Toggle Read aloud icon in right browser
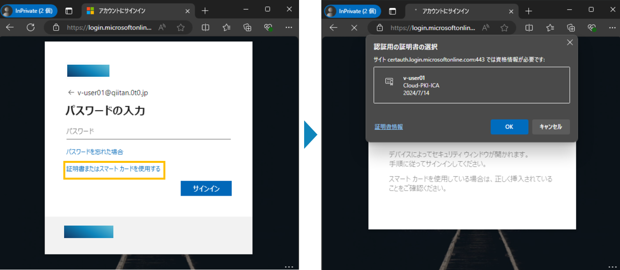 [x=486, y=28]
